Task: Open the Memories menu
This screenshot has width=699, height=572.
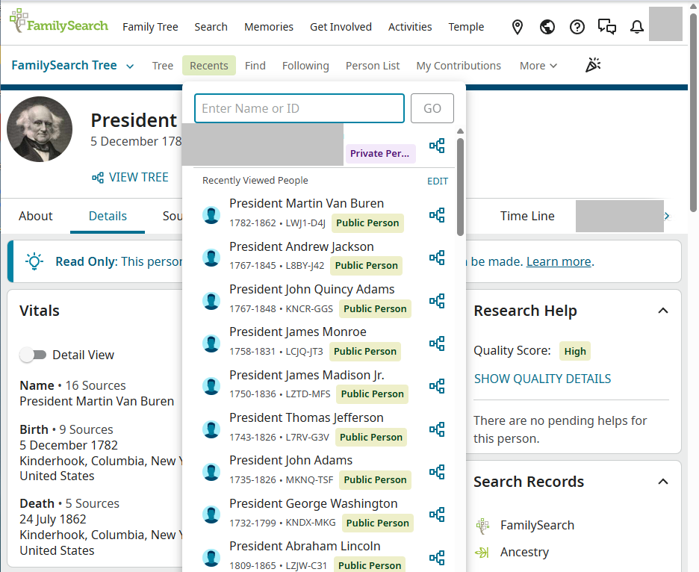Action: (269, 27)
